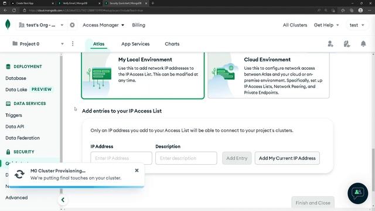Image resolution: width=375 pixels, height=211 pixels.
Task: Click the Data Services icon
Action: (x=8, y=103)
